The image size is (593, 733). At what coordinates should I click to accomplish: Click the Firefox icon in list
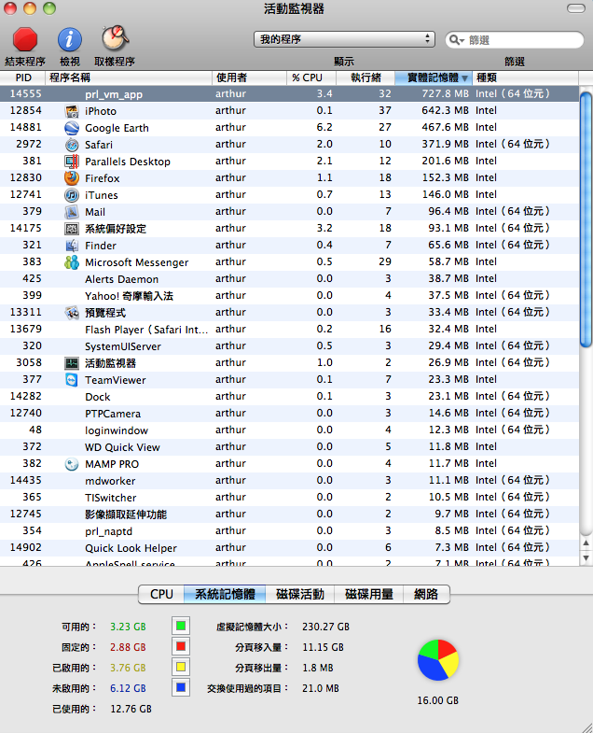click(x=72, y=178)
